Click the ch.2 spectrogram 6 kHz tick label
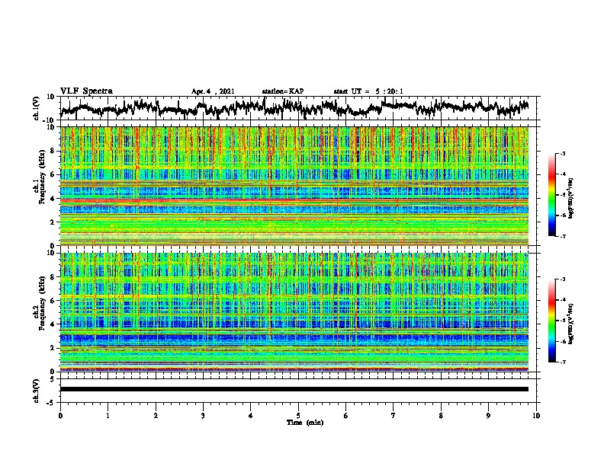Viewport: 604px width, 466px height. click(x=53, y=301)
